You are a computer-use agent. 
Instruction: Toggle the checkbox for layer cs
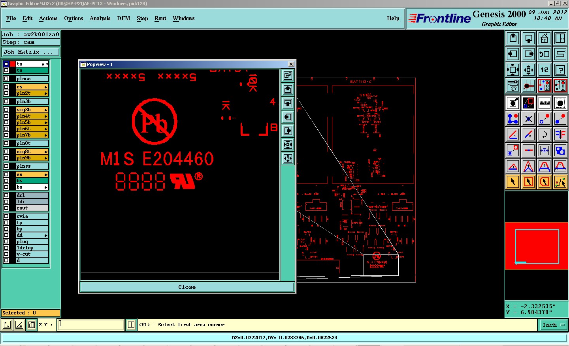[6, 87]
